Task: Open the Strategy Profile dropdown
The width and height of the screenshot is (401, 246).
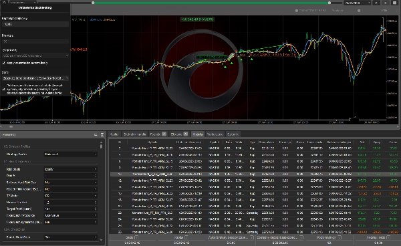Action: [71, 154]
